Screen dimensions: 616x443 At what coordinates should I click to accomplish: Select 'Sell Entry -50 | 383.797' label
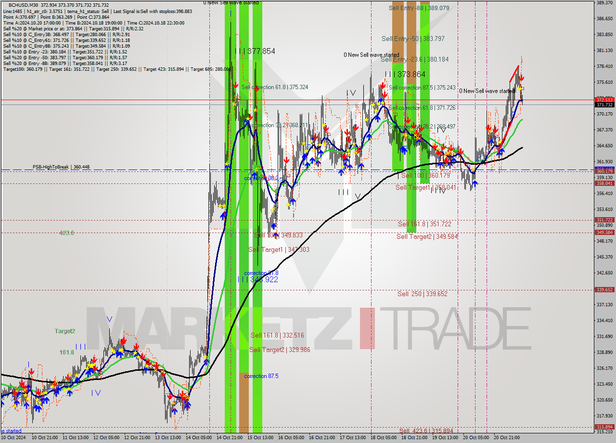click(413, 39)
